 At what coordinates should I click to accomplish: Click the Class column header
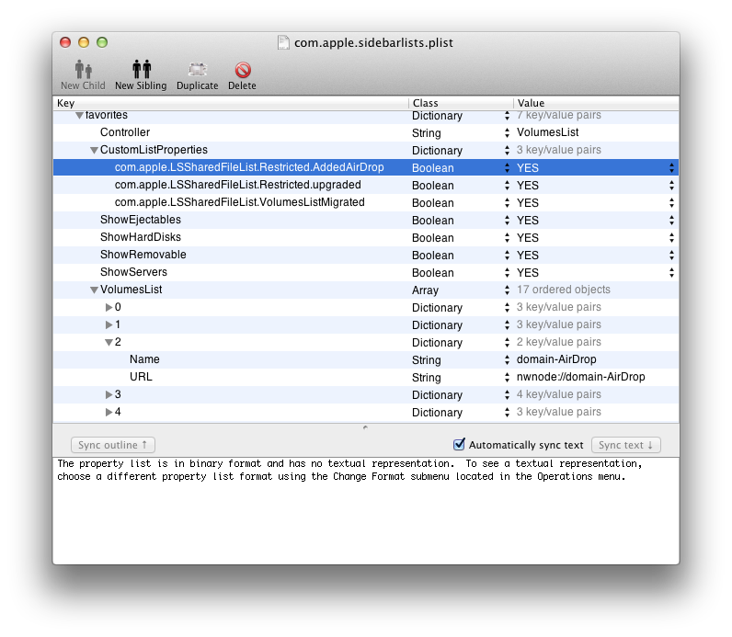(x=461, y=103)
